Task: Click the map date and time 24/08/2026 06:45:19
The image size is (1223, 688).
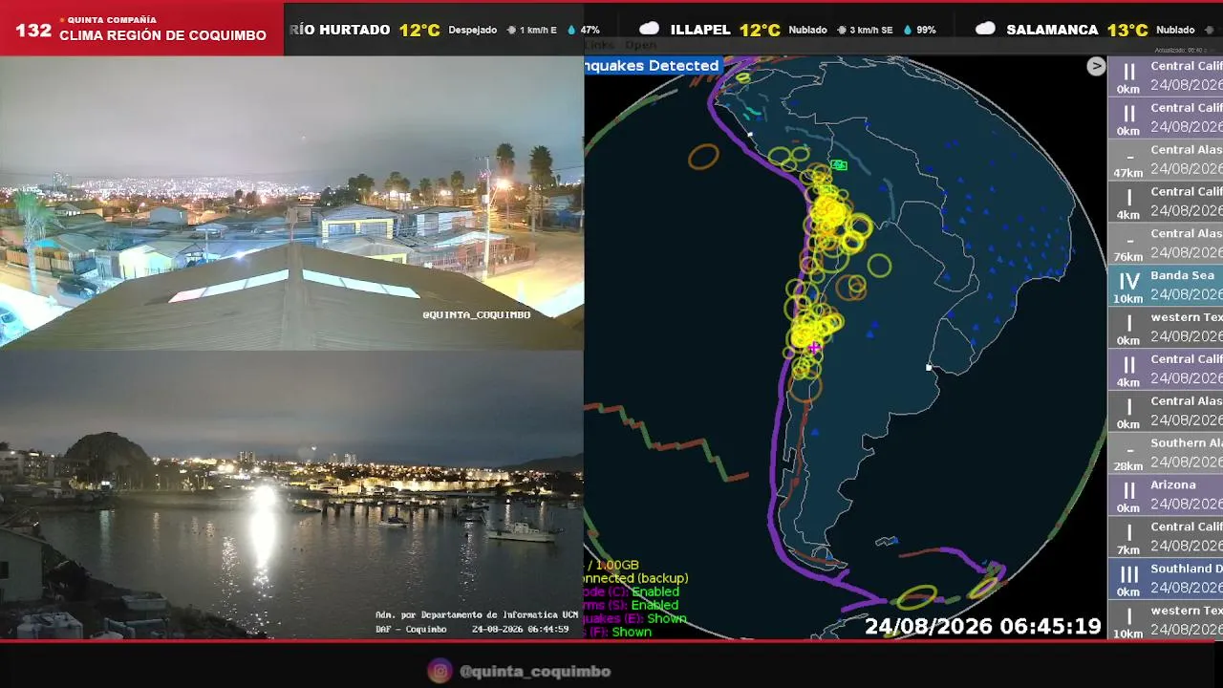Action: (x=983, y=627)
